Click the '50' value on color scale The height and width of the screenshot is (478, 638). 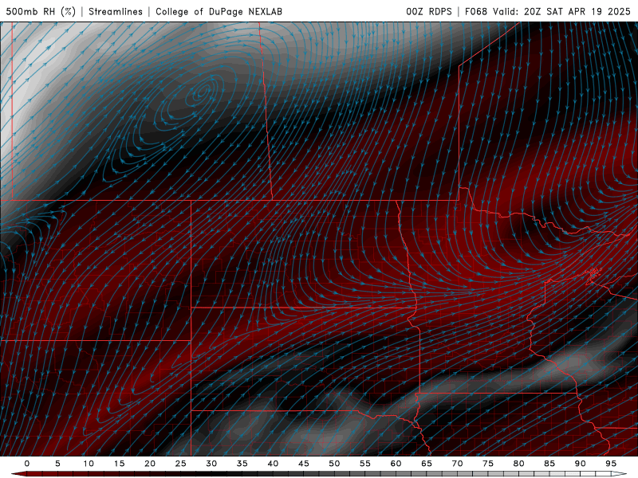pos(334,464)
